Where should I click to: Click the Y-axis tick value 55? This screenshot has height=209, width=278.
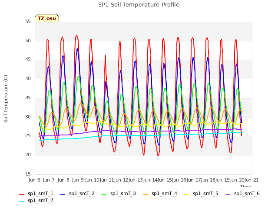(28, 21)
